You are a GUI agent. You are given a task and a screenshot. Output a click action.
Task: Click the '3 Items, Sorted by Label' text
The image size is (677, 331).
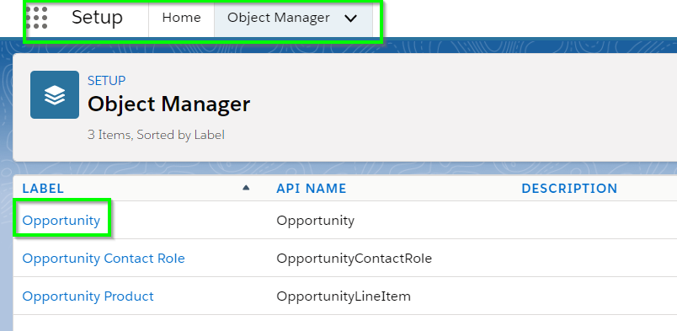pyautogui.click(x=156, y=135)
